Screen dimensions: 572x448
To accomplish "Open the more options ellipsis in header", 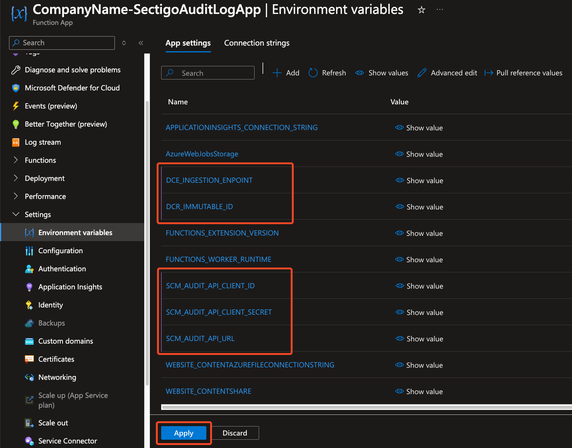I will pos(440,10).
